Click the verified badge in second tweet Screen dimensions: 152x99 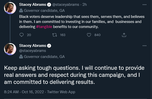tap(49, 46)
